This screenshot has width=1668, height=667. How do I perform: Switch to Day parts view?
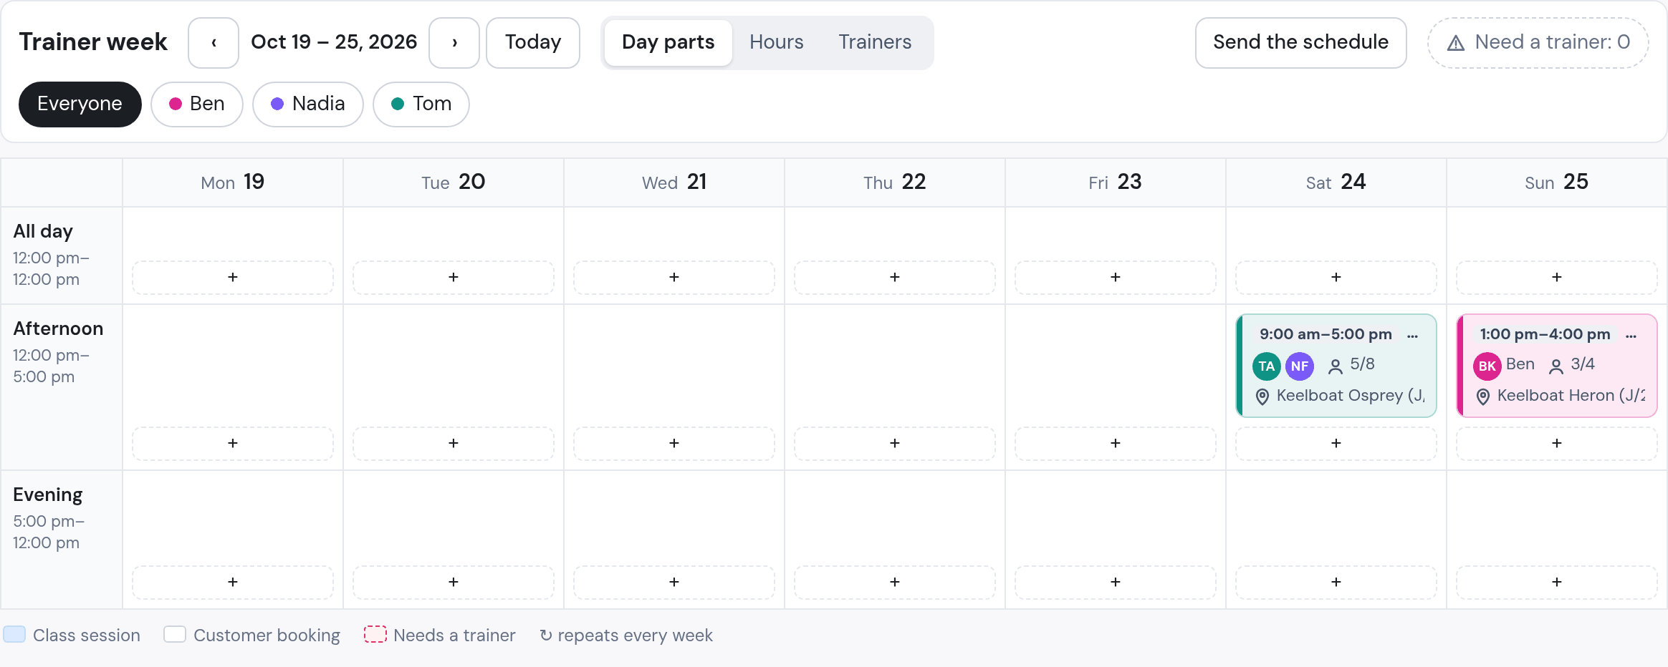668,43
